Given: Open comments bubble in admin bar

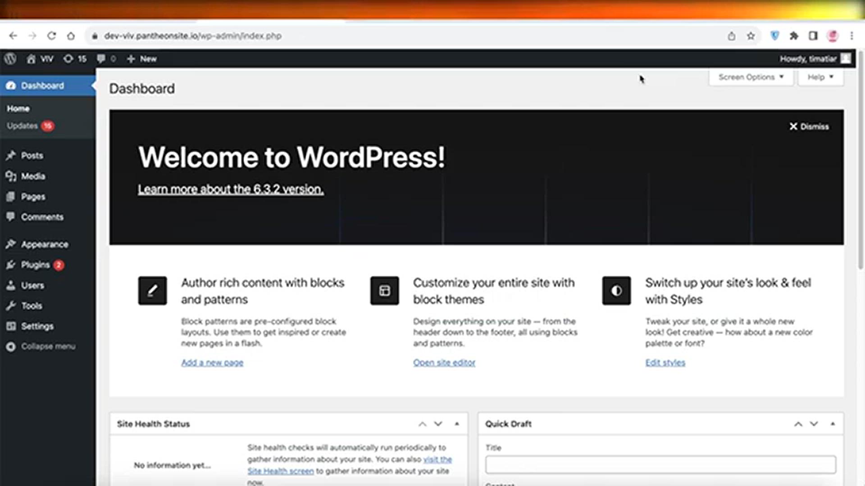Looking at the screenshot, I should tap(106, 58).
